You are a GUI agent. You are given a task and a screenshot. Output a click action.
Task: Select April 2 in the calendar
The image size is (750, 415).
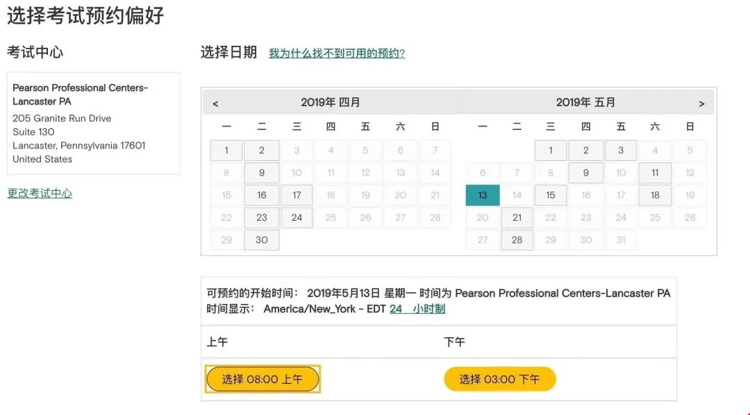[262, 150]
